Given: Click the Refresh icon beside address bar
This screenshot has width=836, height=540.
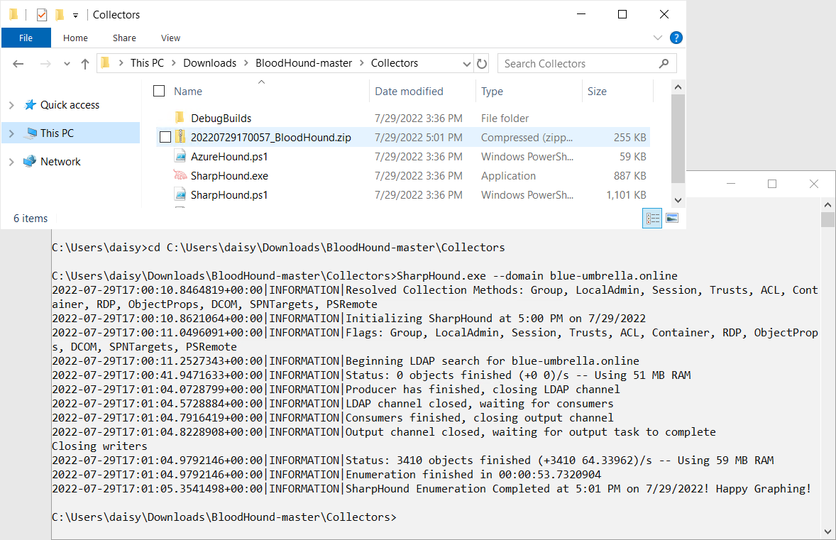Looking at the screenshot, I should coord(482,63).
